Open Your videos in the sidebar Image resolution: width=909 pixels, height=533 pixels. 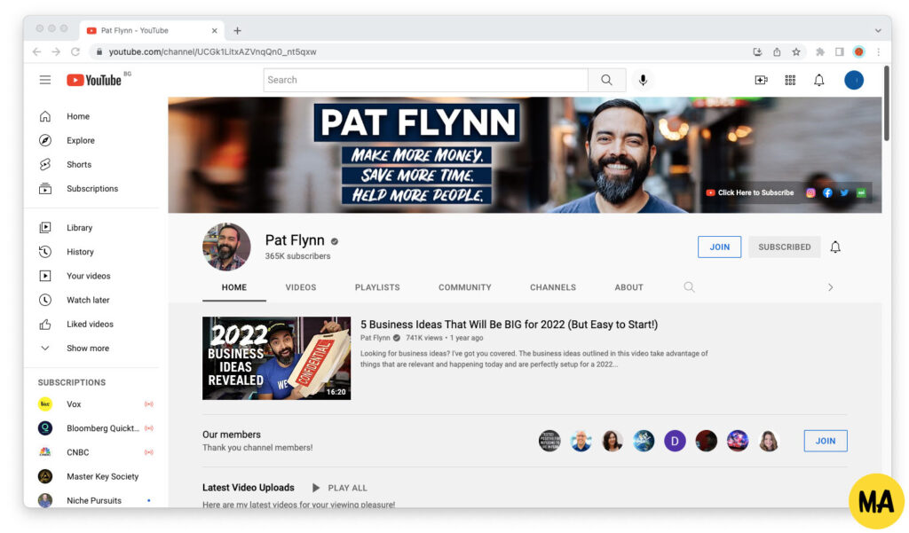tap(88, 276)
